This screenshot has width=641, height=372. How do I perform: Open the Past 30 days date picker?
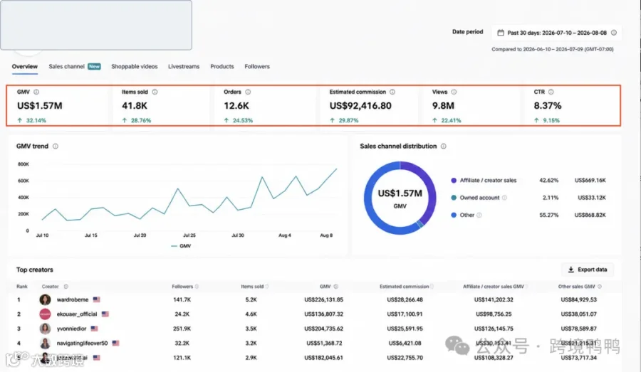click(x=556, y=33)
